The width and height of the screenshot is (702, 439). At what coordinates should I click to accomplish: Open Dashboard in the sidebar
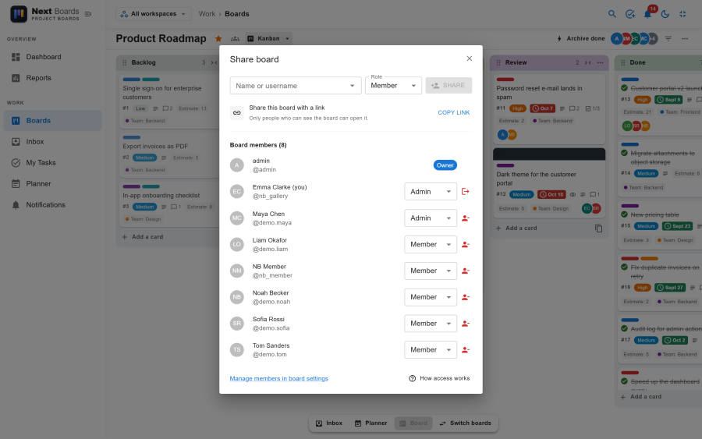click(53, 57)
